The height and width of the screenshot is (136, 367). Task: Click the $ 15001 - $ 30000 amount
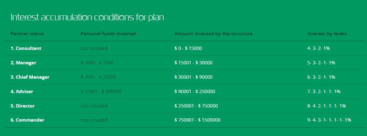click(193, 63)
